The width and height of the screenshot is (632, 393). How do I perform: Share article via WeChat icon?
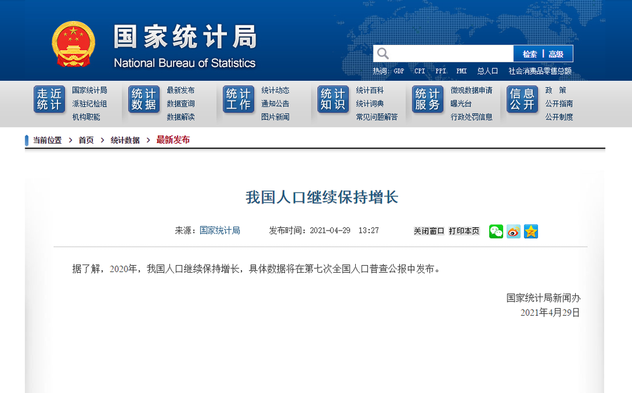[x=495, y=231]
